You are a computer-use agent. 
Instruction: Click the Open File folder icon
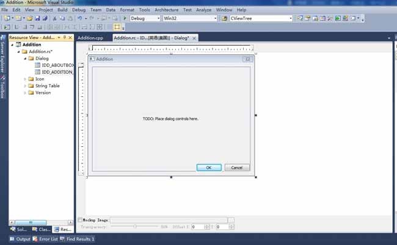tap(30, 18)
